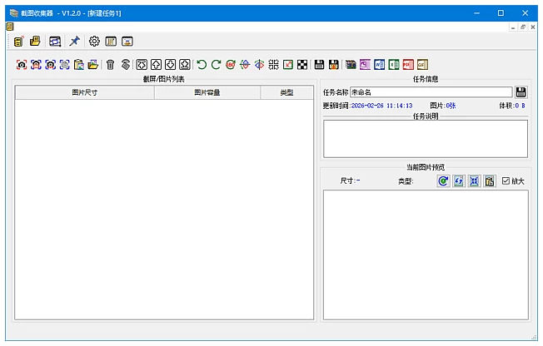543x346 pixels.
Task: Export images to Excel icon
Action: tap(394, 64)
